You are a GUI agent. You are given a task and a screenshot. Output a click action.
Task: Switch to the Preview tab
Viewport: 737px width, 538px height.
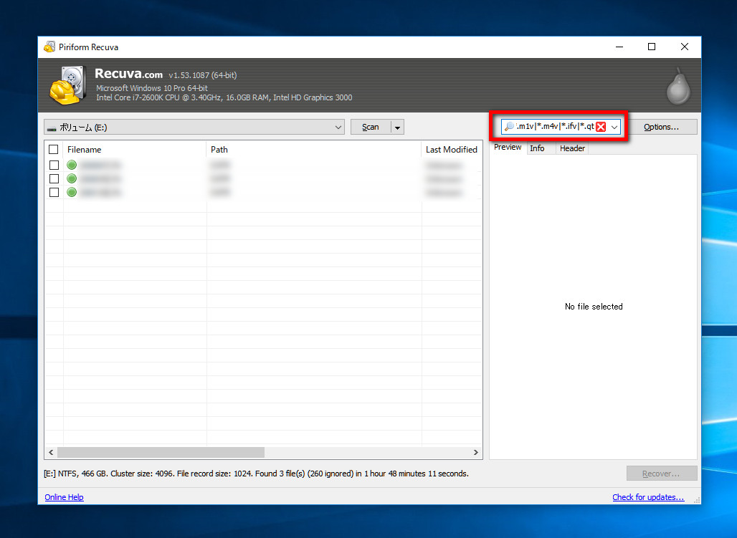[x=508, y=147]
